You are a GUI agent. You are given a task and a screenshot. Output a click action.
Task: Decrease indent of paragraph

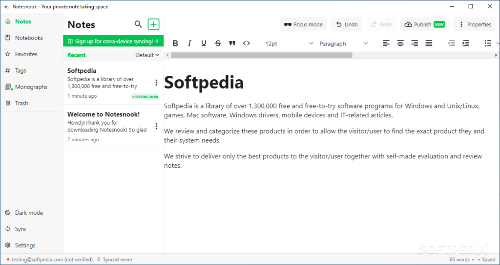(452, 44)
